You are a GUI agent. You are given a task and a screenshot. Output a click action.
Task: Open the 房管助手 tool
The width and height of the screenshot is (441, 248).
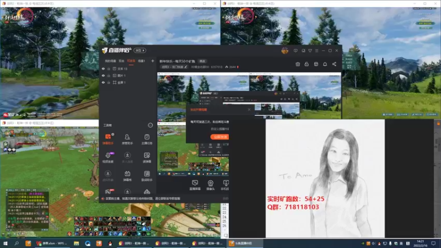tap(127, 139)
